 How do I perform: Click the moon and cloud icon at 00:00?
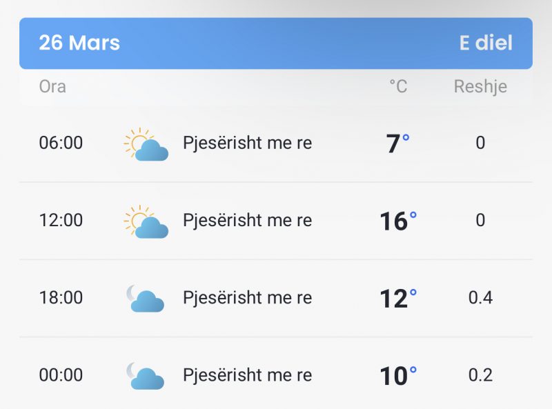[x=145, y=376]
